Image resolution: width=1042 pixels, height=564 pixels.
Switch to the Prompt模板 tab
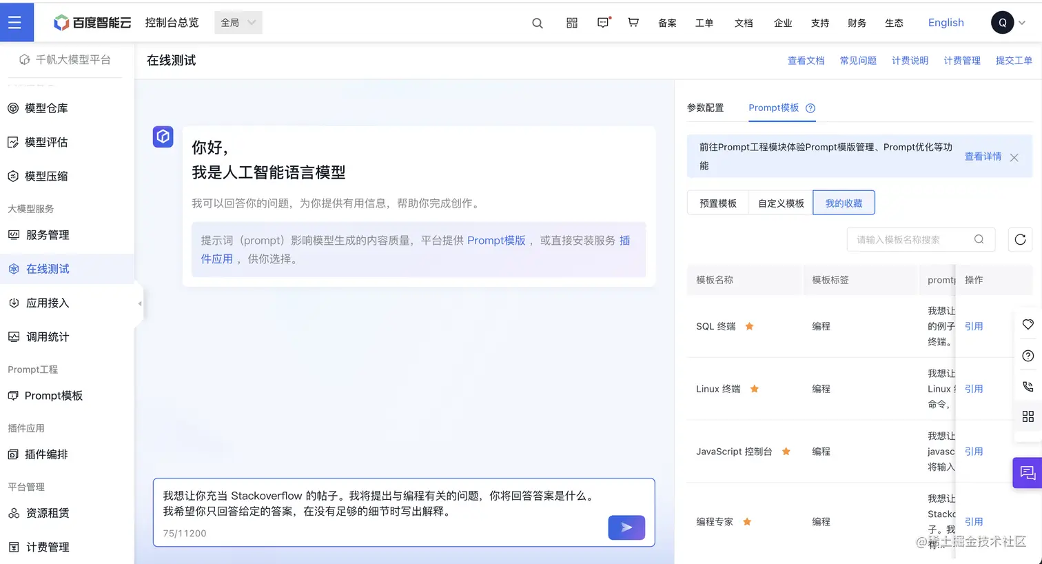click(x=774, y=108)
